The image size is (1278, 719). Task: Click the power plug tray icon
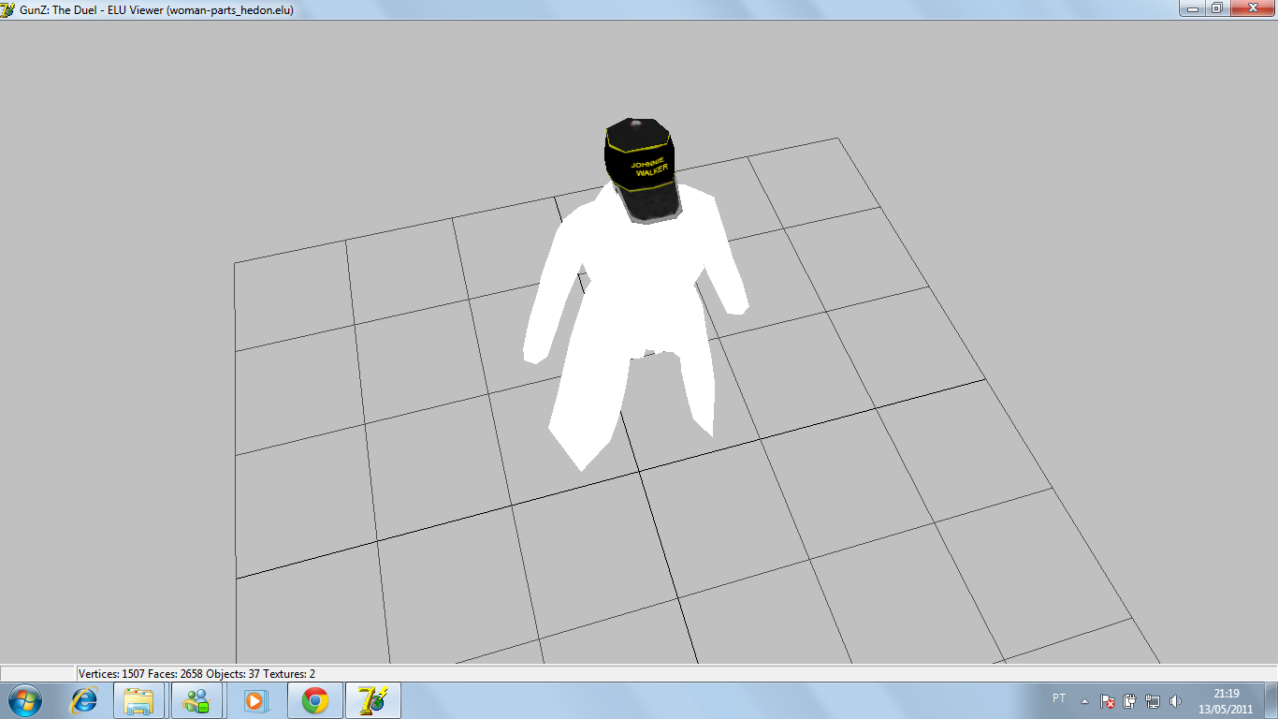click(x=1129, y=700)
